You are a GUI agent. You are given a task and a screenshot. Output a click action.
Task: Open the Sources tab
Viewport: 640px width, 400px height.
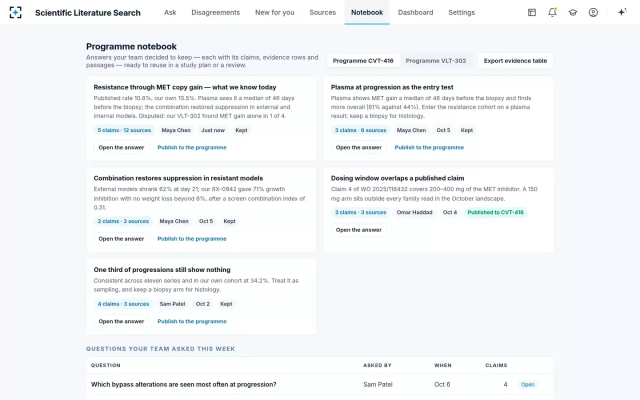(322, 12)
